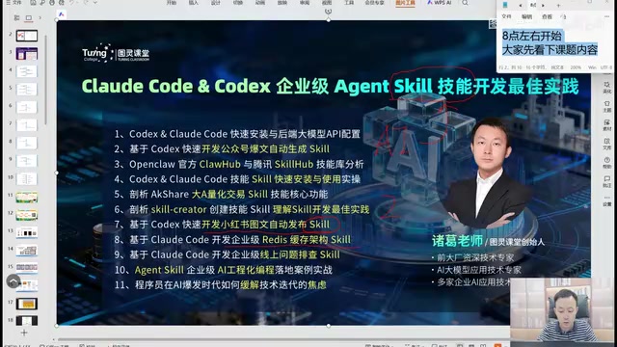The image size is (617, 347).
Task: Select slide 5 thumbnail
Action: click(27, 90)
